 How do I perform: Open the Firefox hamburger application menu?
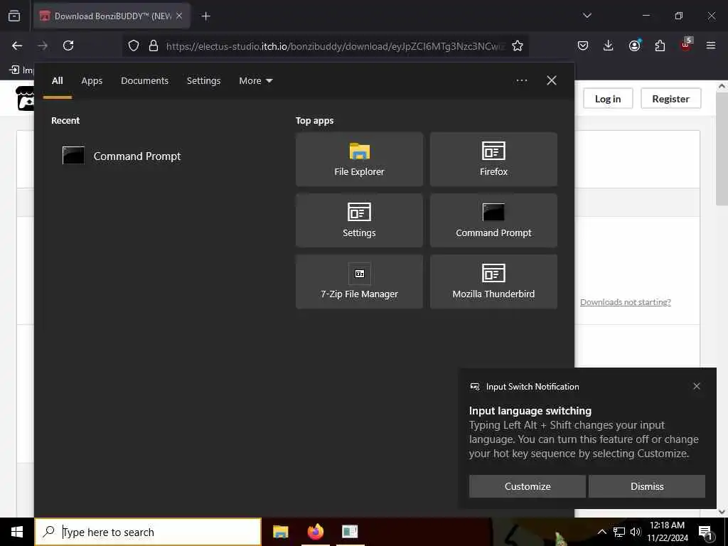(x=711, y=45)
